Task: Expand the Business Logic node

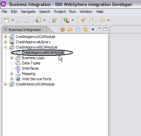Action: pyautogui.click(x=12, y=58)
